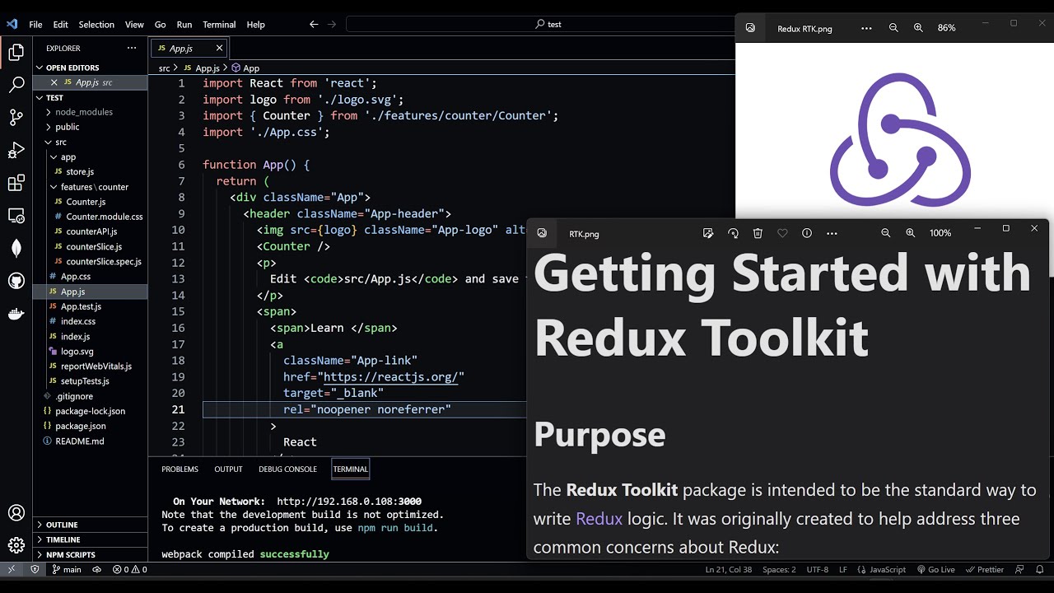The image size is (1054, 593).
Task: Click the App breadcrumb symbol
Action: (246, 68)
